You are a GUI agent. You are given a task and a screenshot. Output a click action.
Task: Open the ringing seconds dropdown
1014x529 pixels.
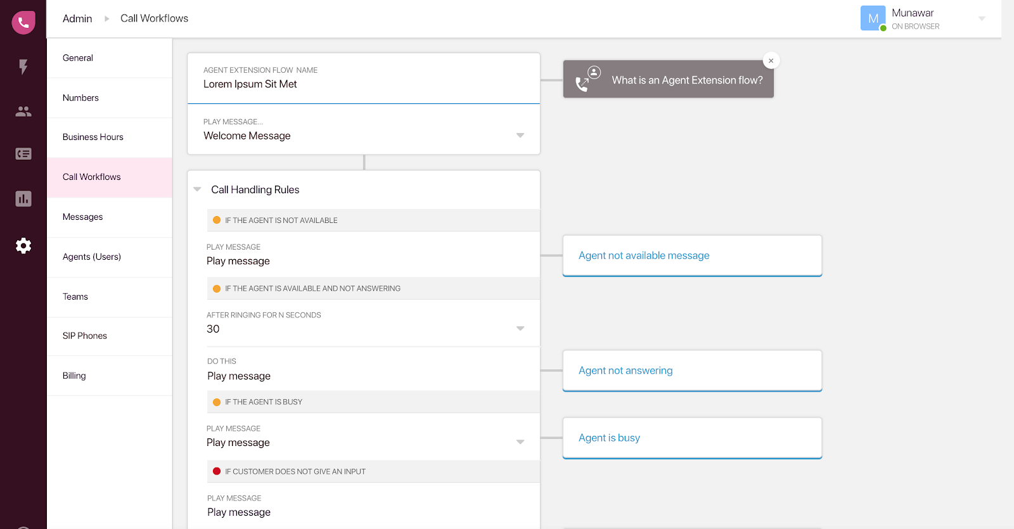(520, 329)
